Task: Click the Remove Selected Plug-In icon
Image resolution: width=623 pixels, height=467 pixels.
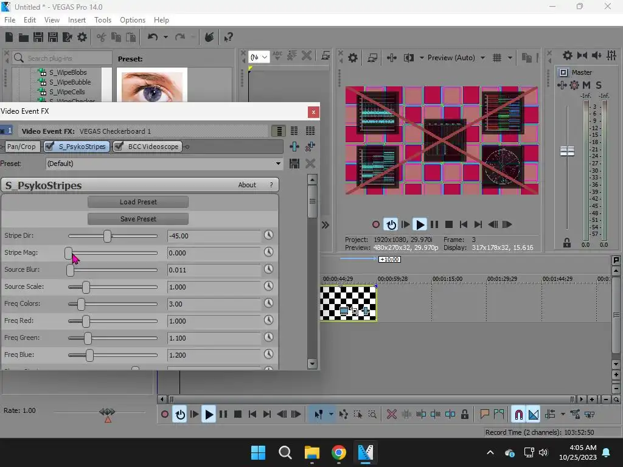Action: pyautogui.click(x=310, y=147)
